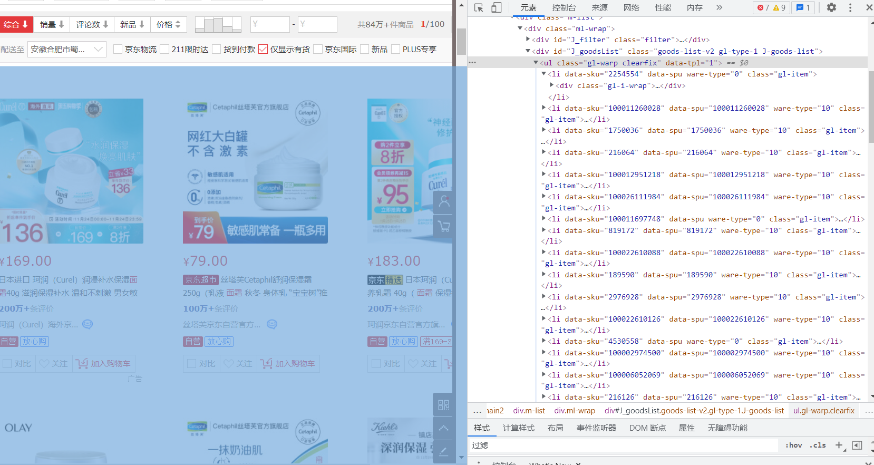Click feedback pencil sidebar icon
Viewport: 874px width, 465px height.
(444, 451)
